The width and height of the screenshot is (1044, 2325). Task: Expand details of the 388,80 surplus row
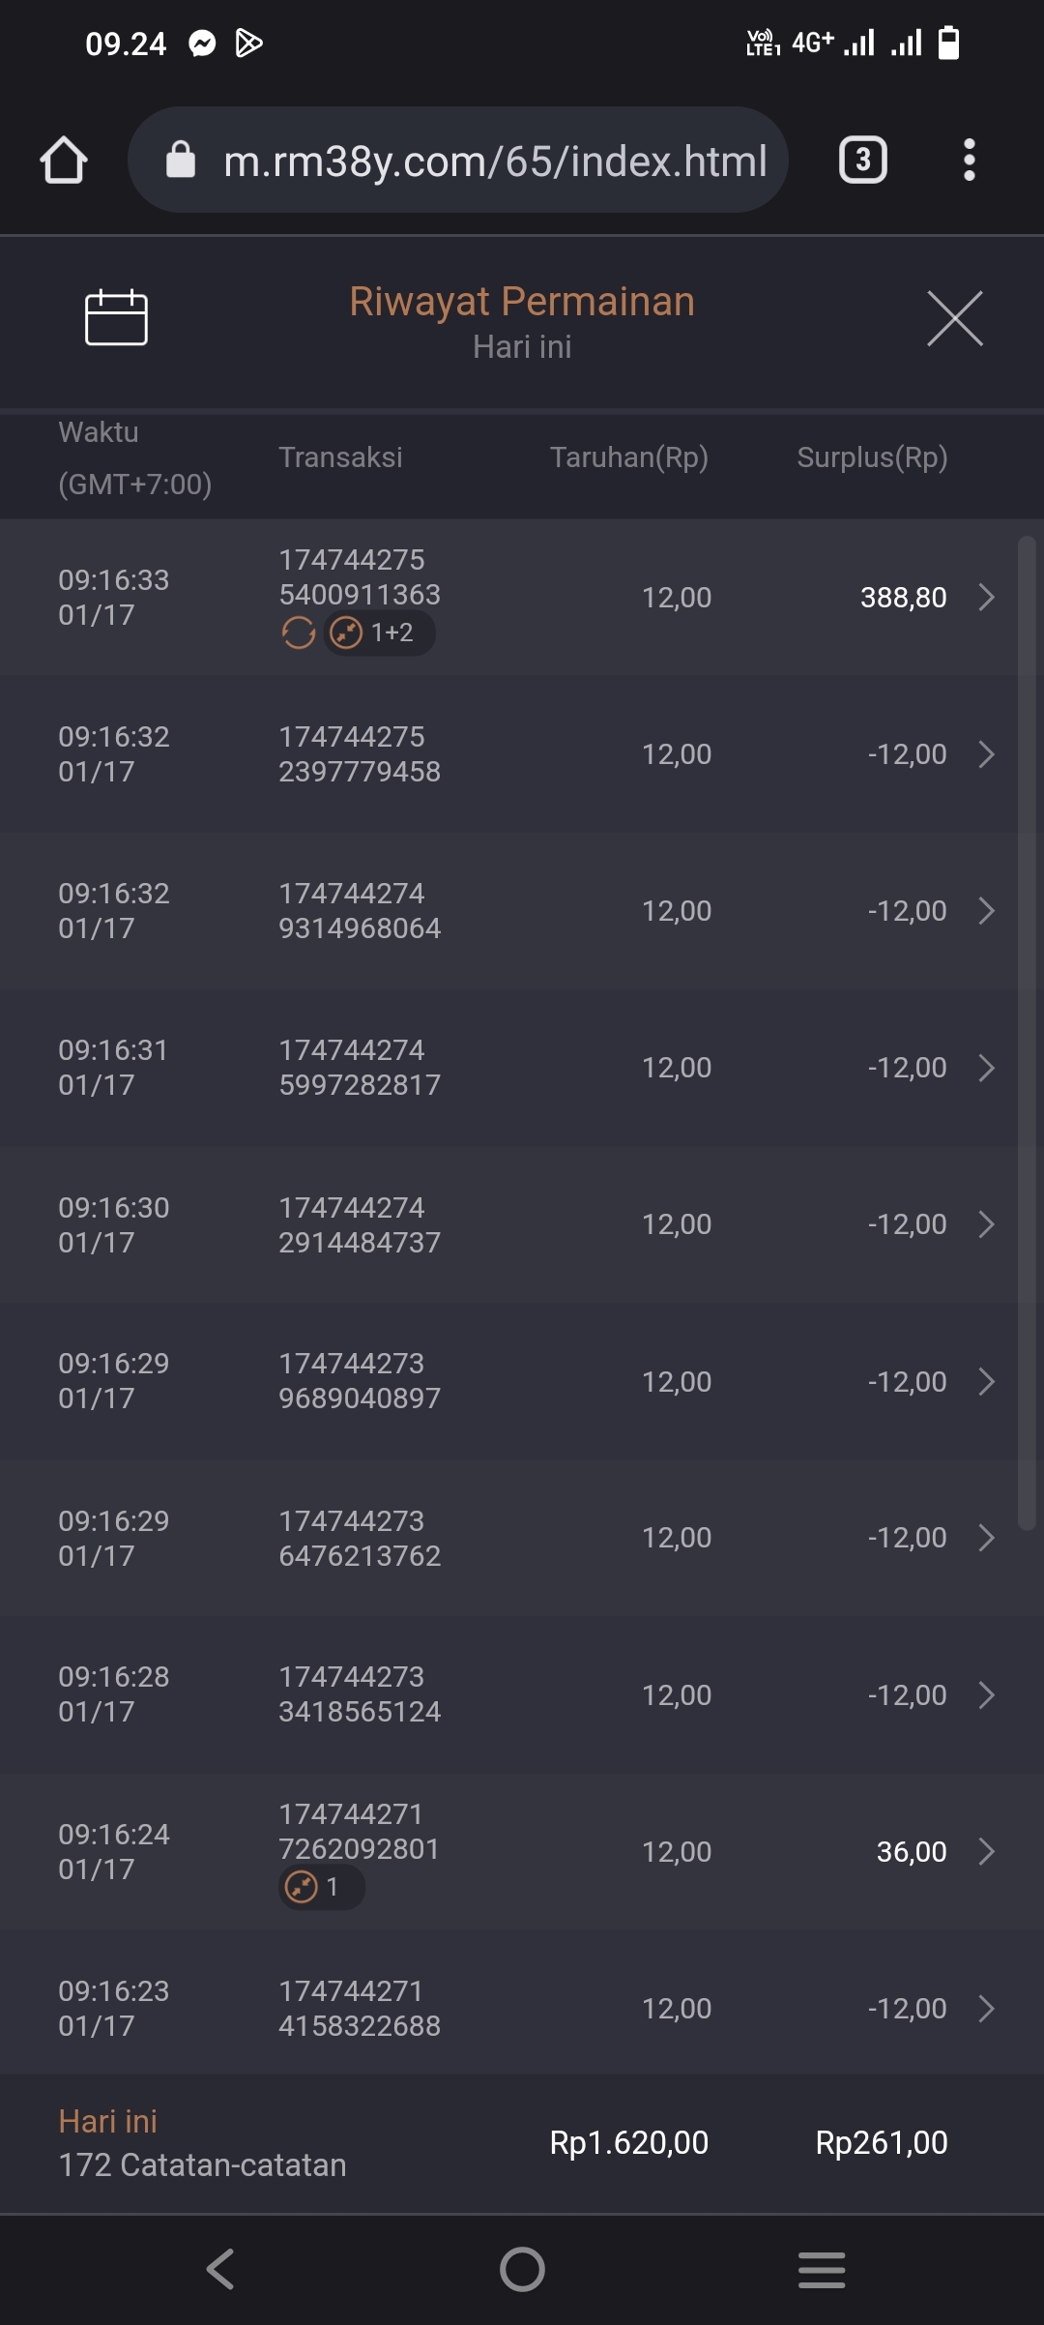986,598
